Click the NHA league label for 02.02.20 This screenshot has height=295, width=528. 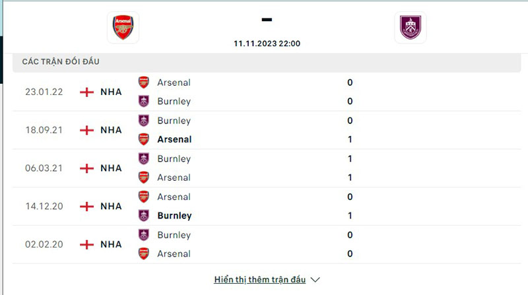point(111,244)
